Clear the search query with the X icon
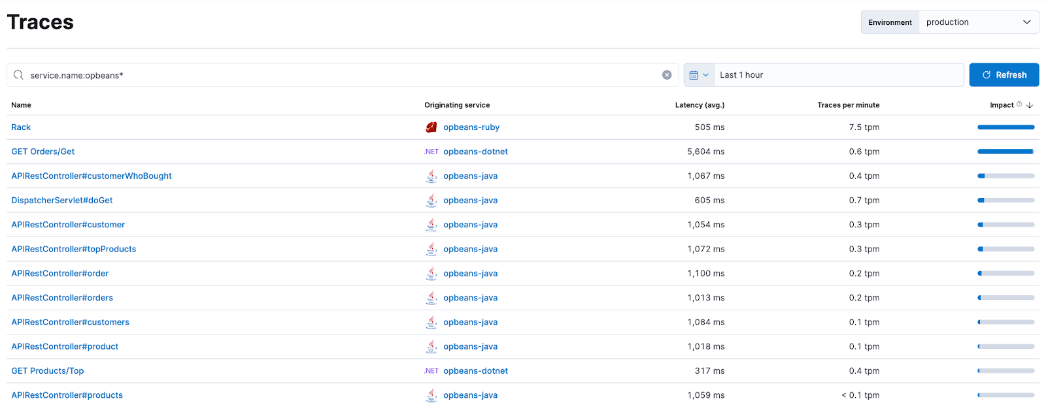This screenshot has height=407, width=1046. 667,75
